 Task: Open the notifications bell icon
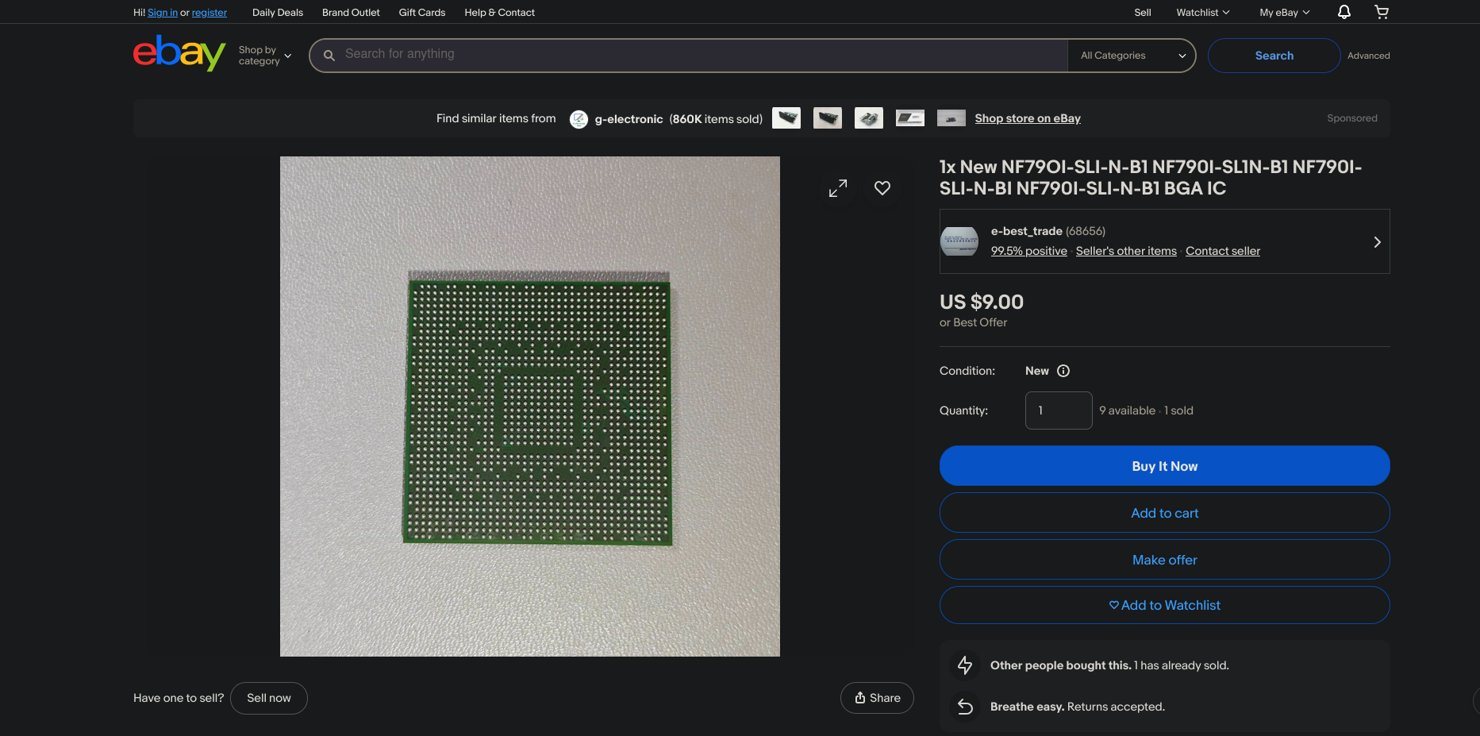click(1344, 12)
